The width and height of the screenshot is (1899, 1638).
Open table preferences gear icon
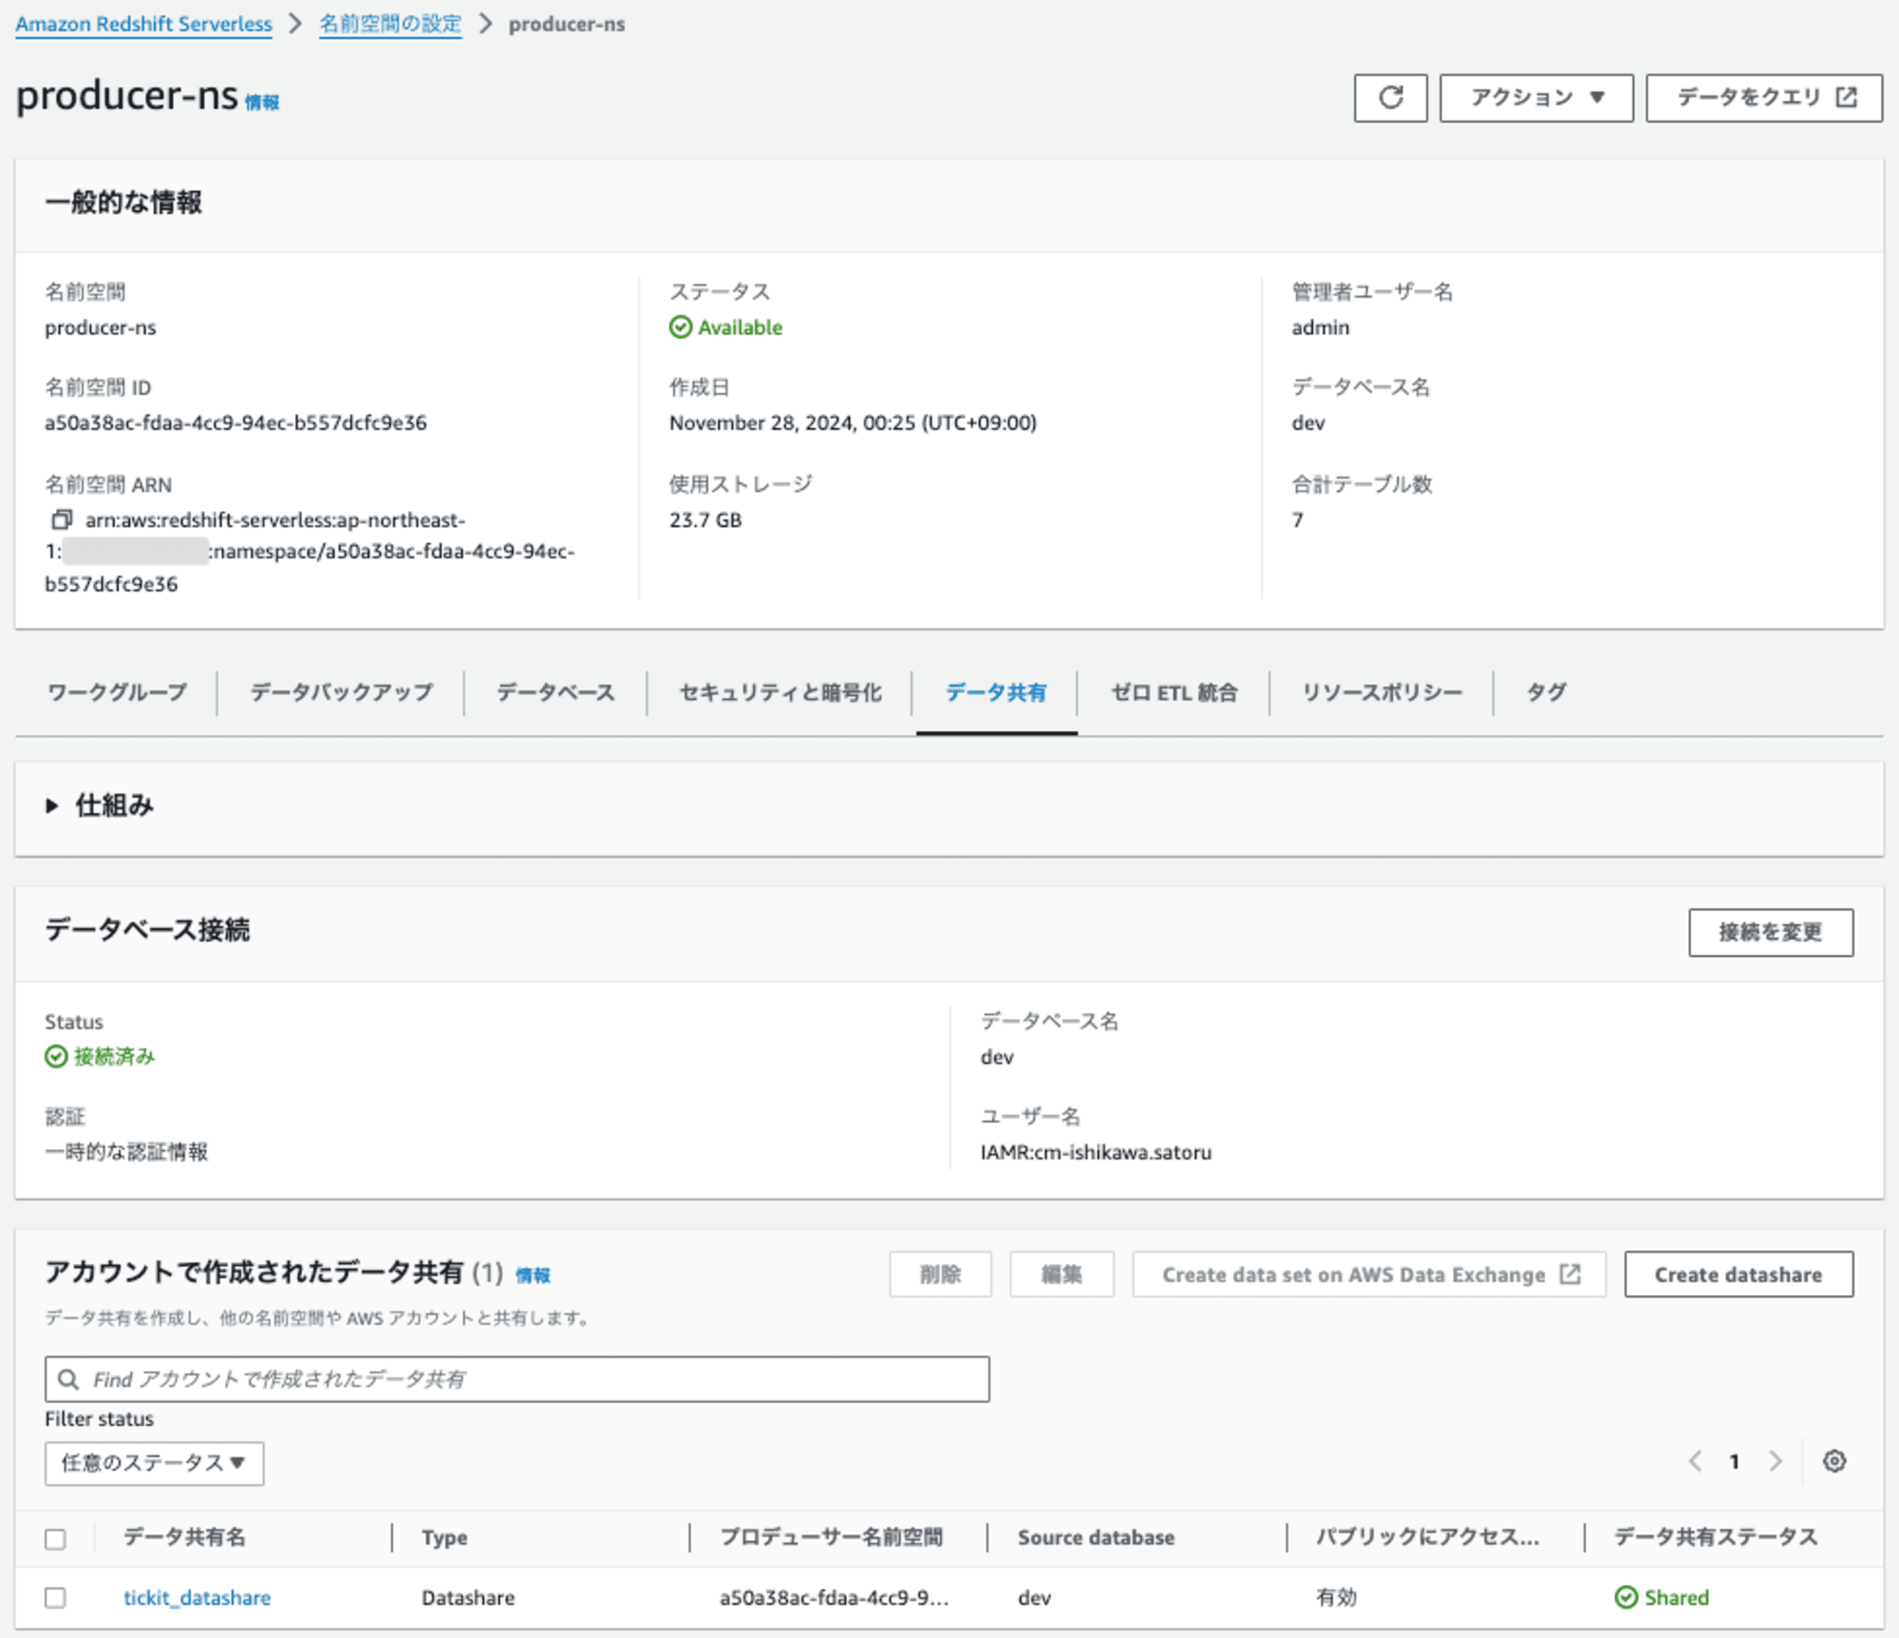pos(1833,1461)
